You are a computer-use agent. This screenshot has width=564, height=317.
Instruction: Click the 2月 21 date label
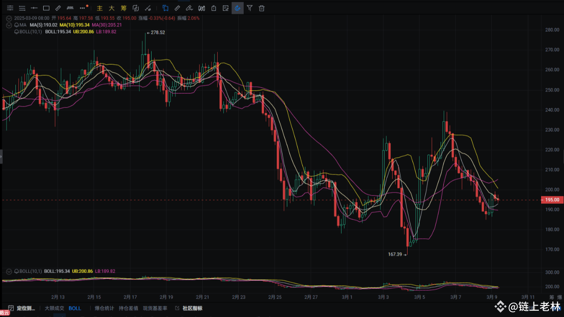(202, 297)
